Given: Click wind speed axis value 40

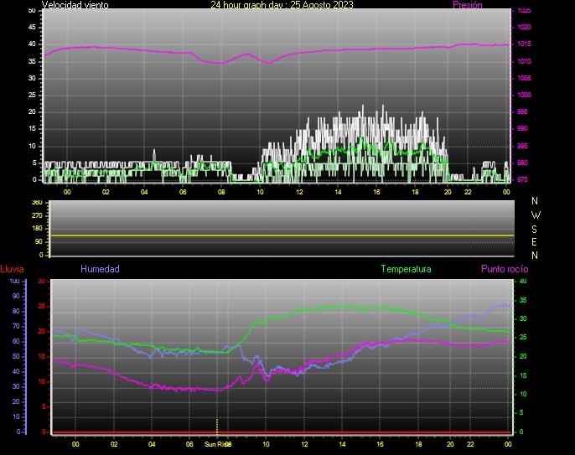Looking at the screenshot, I should coord(32,44).
